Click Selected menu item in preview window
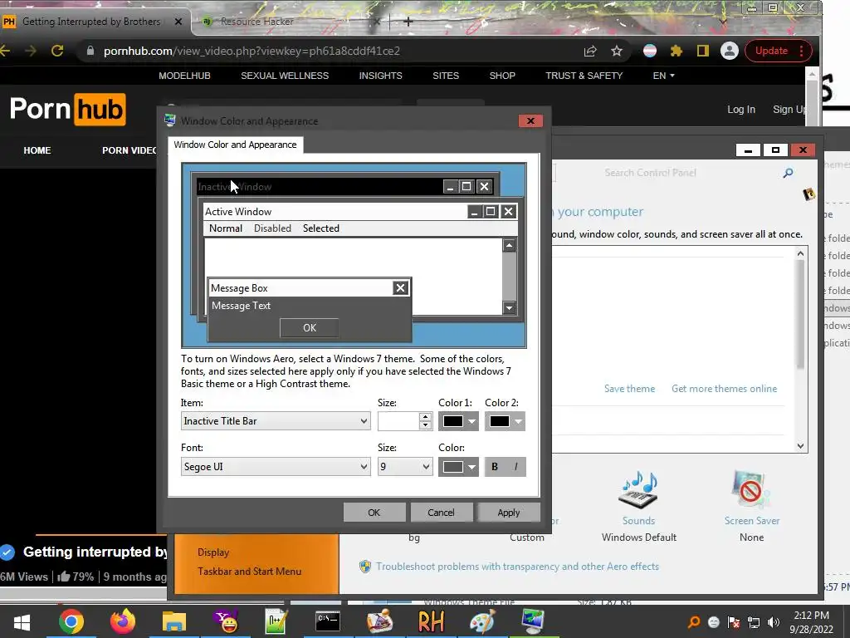 321,228
